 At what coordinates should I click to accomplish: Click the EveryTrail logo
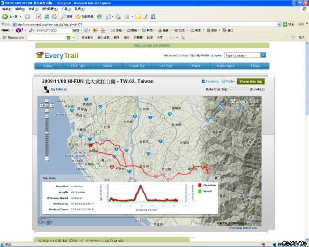pyautogui.click(x=57, y=55)
